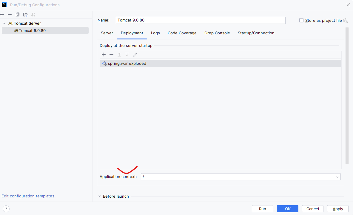Select the Deployment tab
The image size is (353, 215).
coord(132,33)
